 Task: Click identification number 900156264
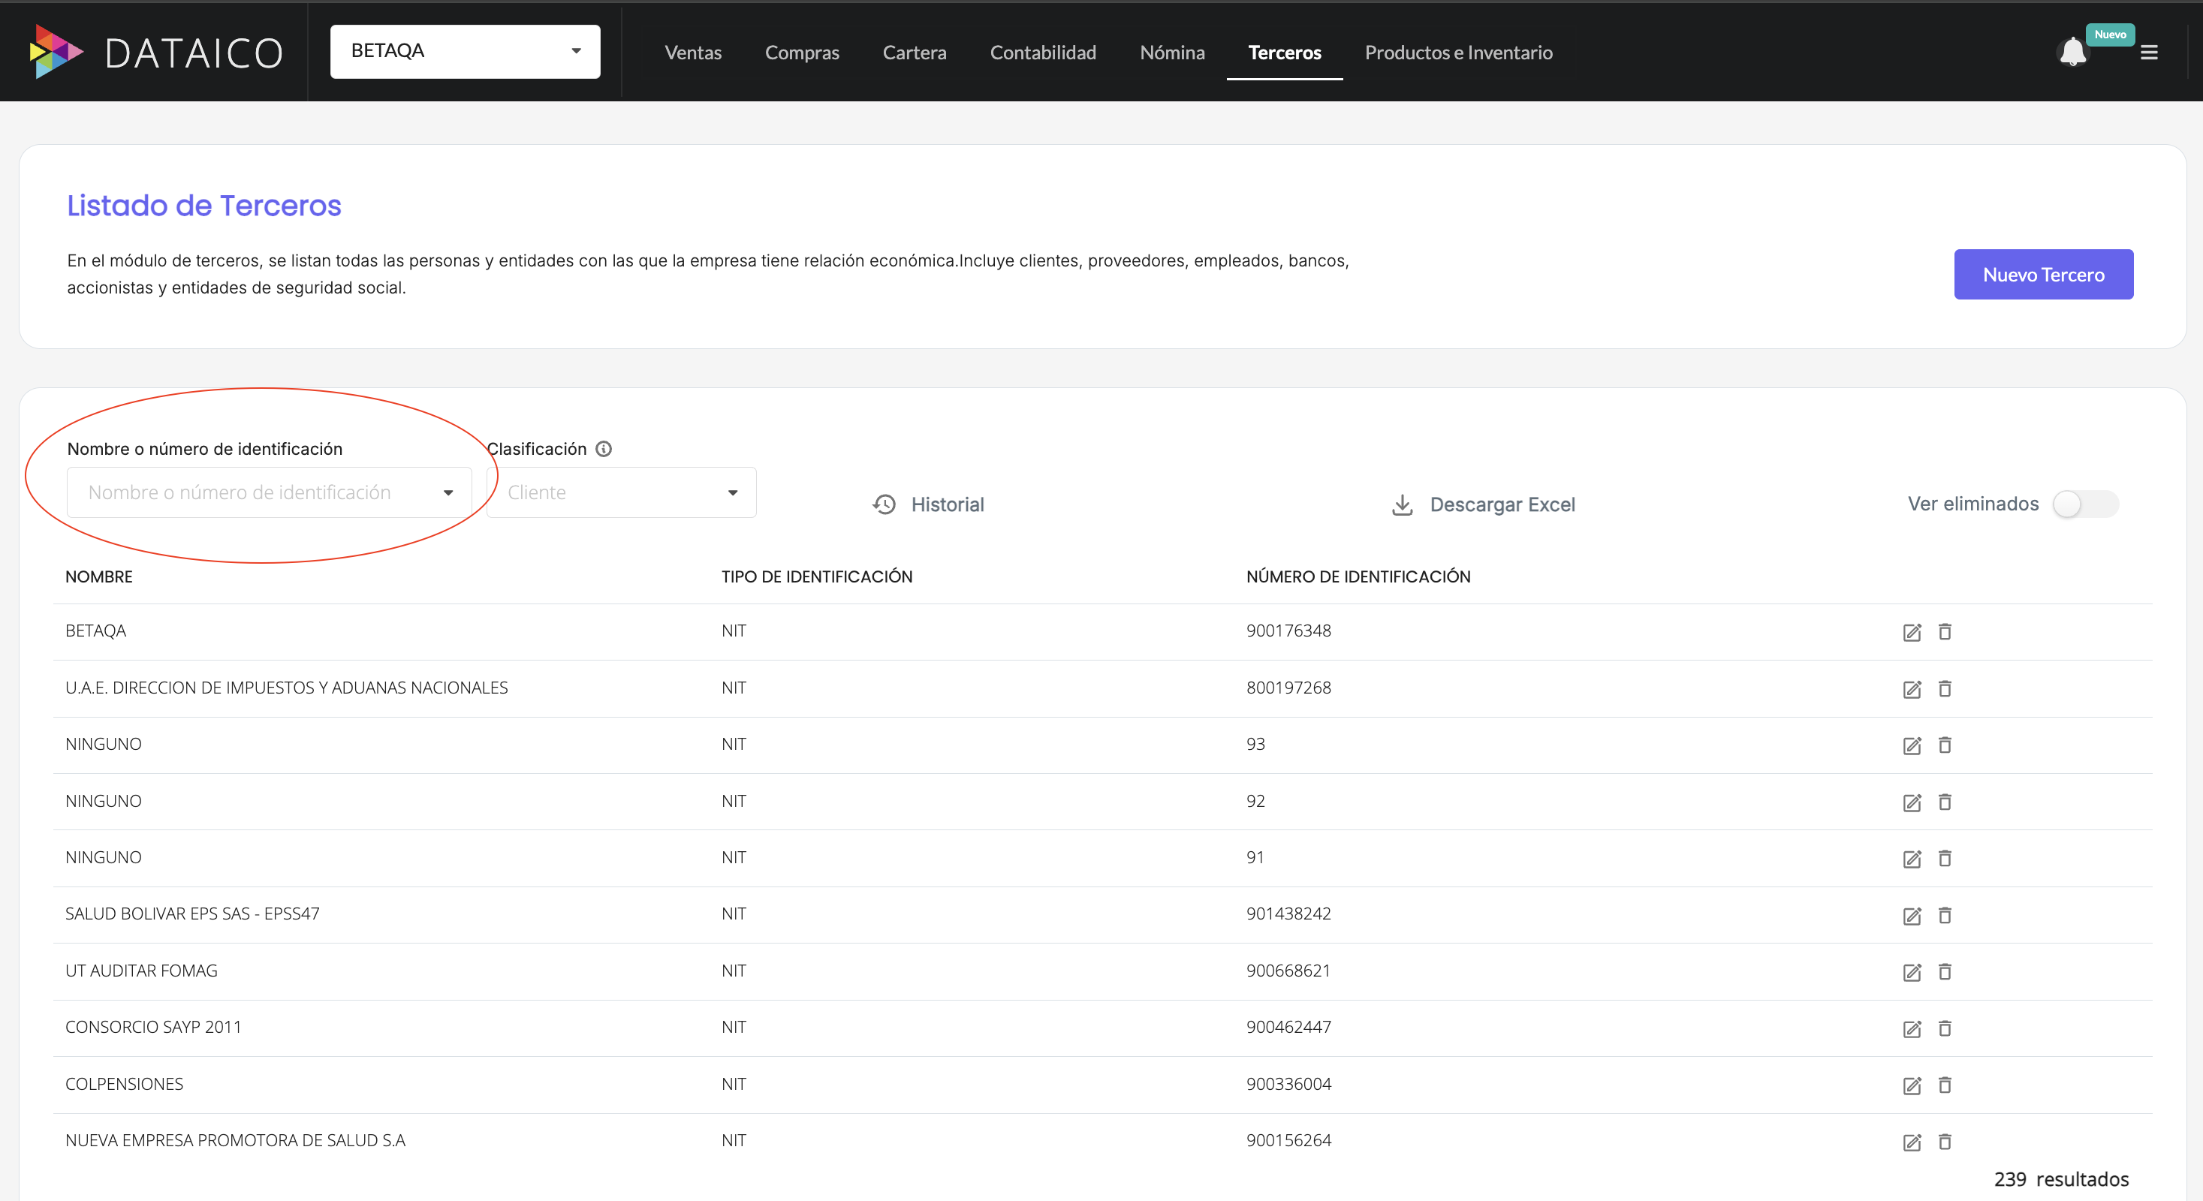pos(1288,1140)
